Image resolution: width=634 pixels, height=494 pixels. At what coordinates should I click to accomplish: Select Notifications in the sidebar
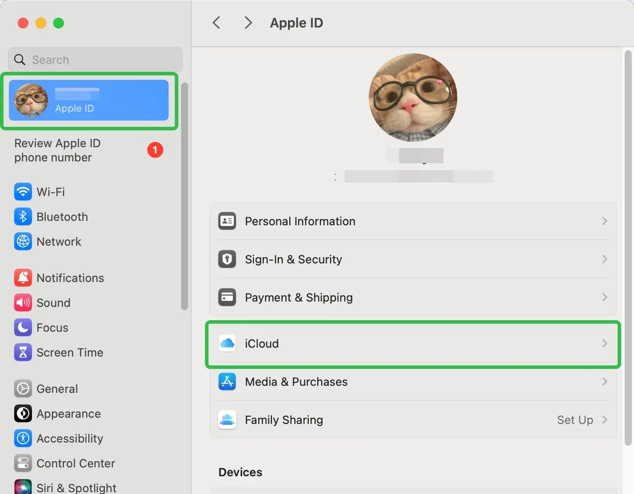(70, 278)
